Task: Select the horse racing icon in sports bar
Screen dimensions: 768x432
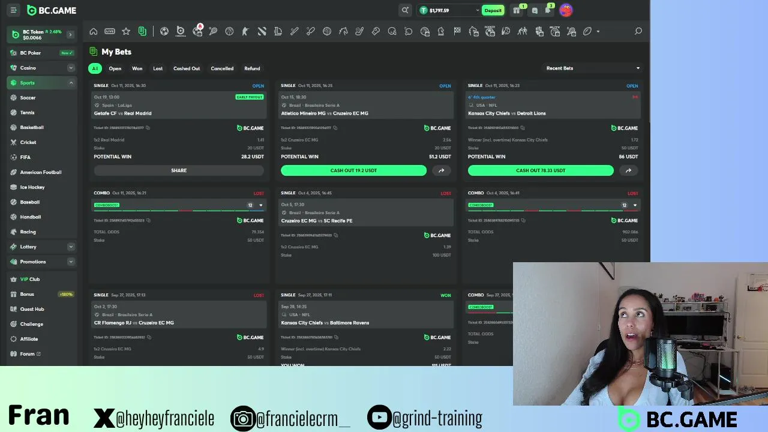Action: click(x=343, y=31)
